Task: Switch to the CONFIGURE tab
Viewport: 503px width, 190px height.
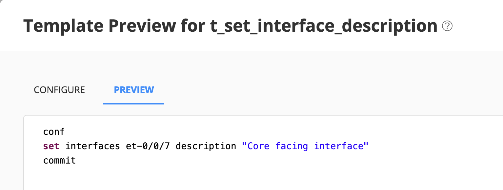Action: (x=59, y=90)
